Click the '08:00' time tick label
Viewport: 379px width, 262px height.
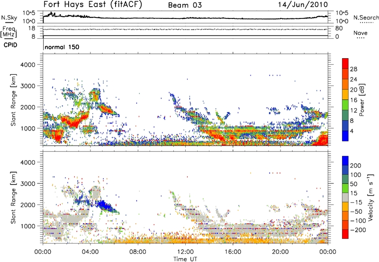click(138, 252)
